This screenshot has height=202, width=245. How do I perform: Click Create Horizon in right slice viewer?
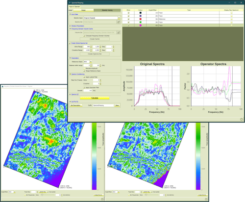pos(202,195)
